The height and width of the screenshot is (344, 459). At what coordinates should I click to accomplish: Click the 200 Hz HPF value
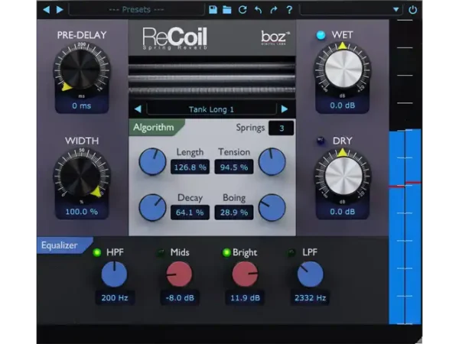pos(115,298)
